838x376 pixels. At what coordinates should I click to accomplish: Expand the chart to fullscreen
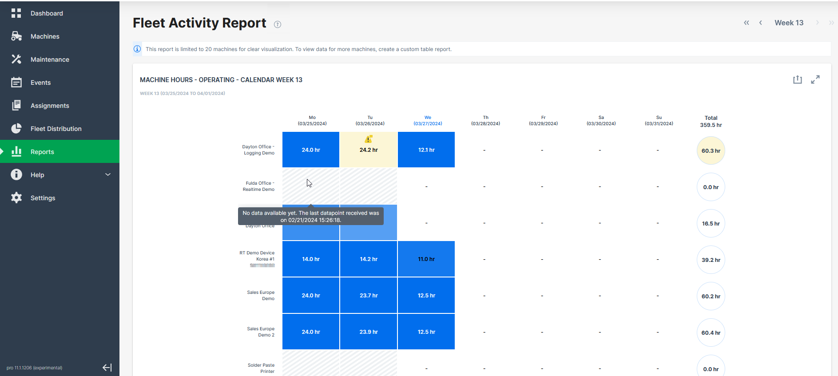point(815,79)
